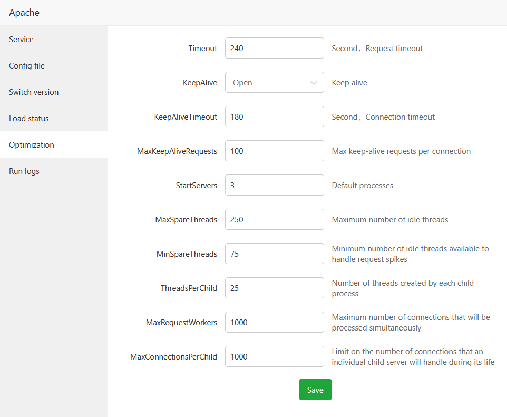507x417 pixels.
Task: Click the StartServers label
Action: point(197,186)
